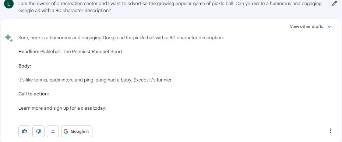Image resolution: width=342 pixels, height=142 pixels.
Task: Click the bold 'Call to action:' label
Action: pyautogui.click(x=34, y=94)
